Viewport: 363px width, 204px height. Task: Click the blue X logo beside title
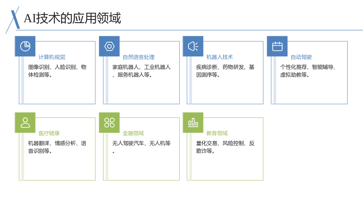click(x=13, y=19)
